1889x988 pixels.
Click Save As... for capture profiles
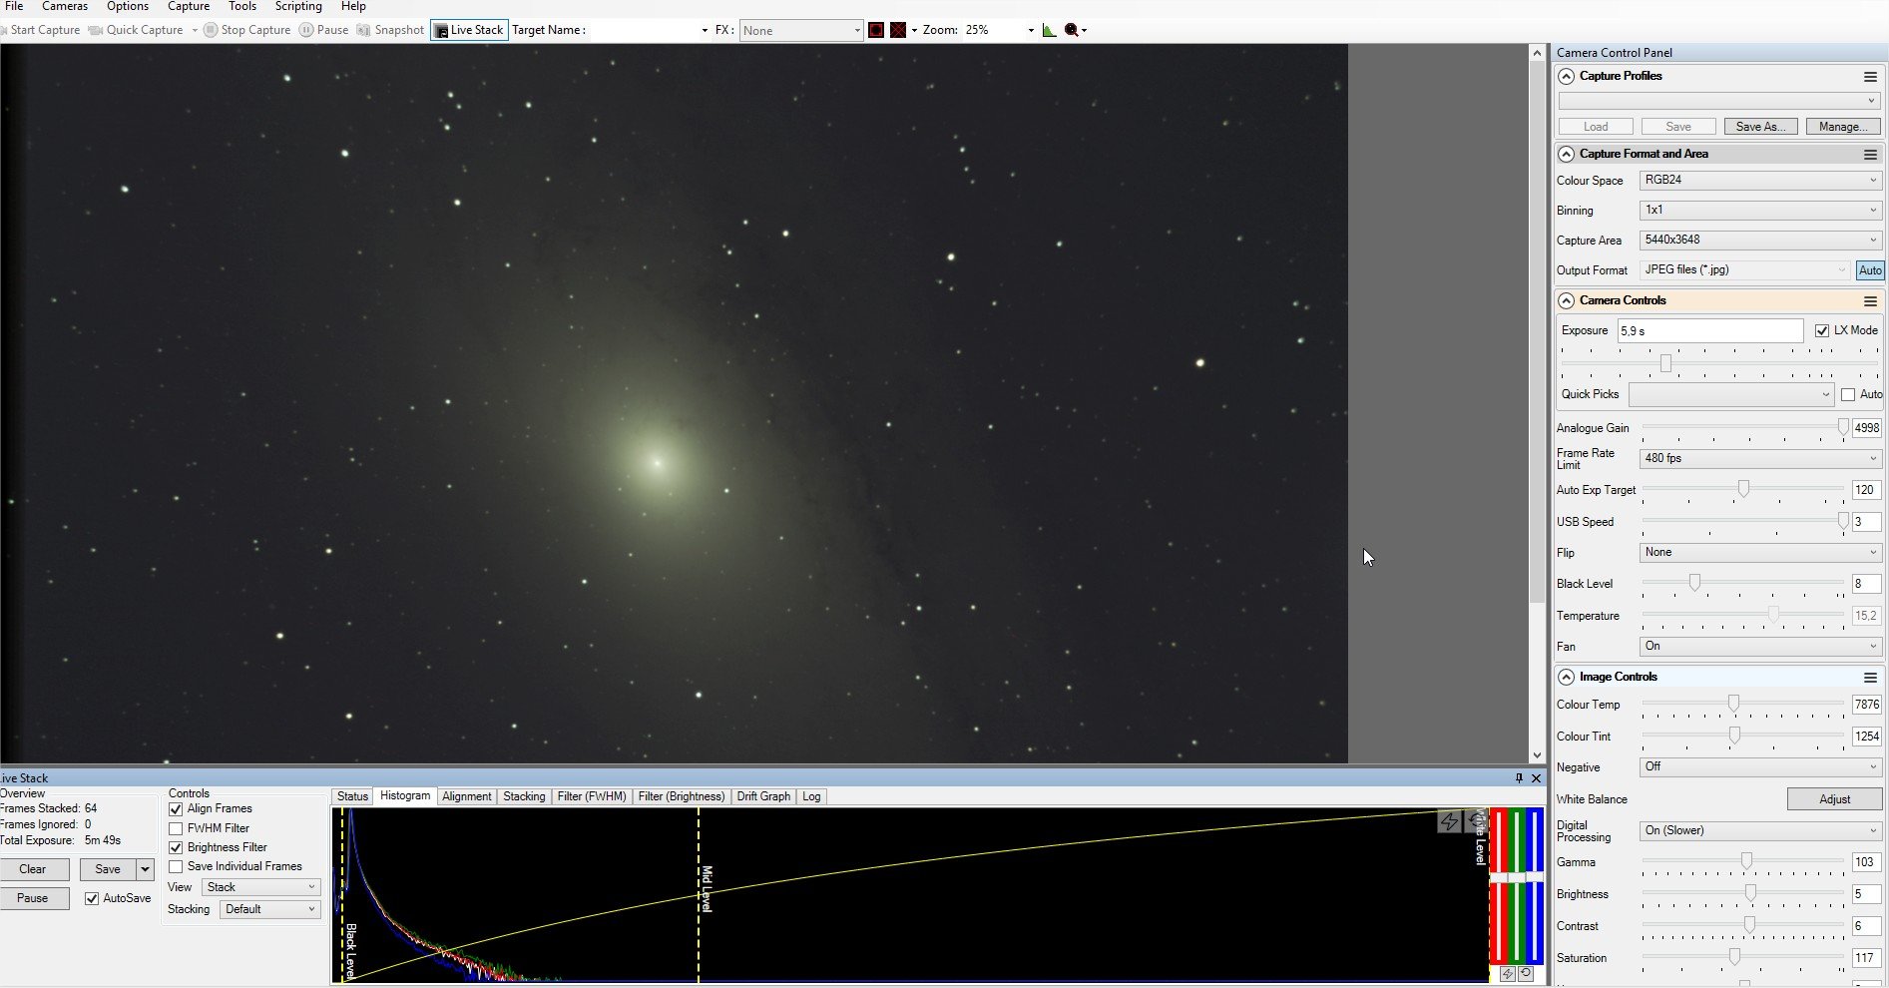coord(1761,127)
